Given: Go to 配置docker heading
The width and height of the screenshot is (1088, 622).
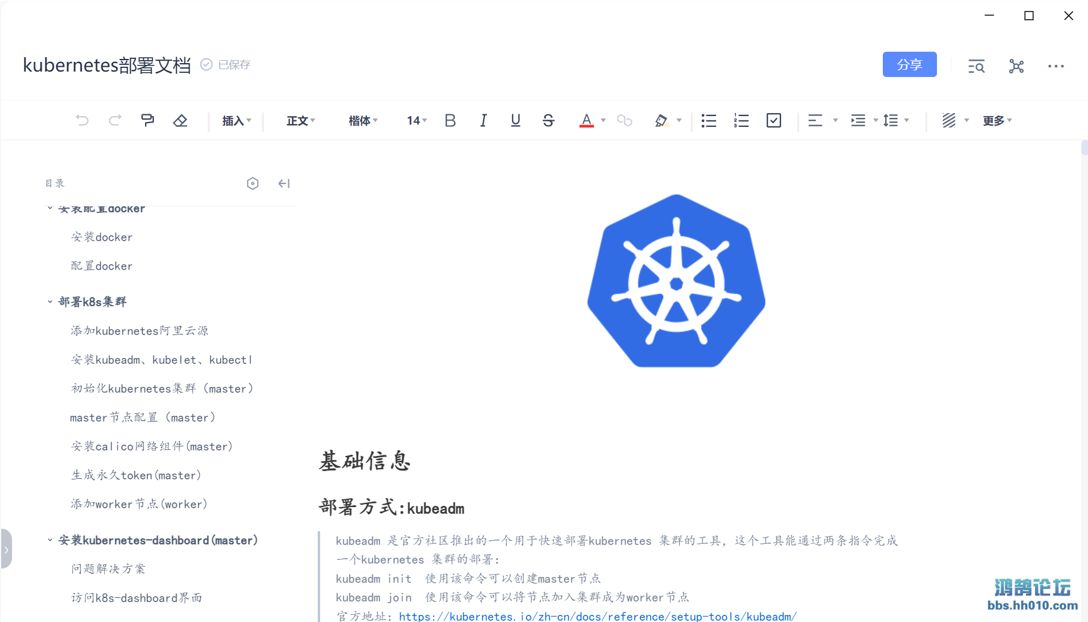Looking at the screenshot, I should coord(102,266).
